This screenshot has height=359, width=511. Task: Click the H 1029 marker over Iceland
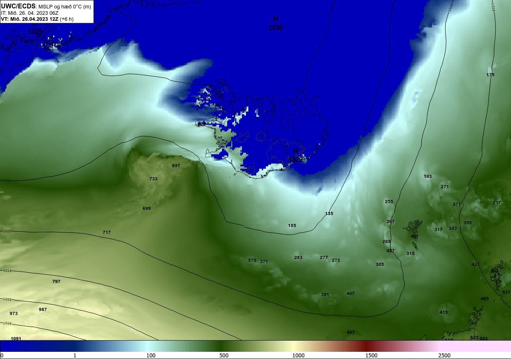pos(296,155)
